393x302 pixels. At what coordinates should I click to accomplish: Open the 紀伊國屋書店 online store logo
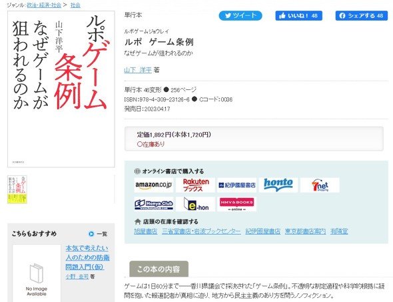[x=237, y=185]
